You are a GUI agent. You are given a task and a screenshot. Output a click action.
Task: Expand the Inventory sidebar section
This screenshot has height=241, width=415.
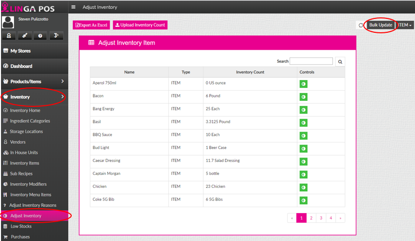[34, 97]
